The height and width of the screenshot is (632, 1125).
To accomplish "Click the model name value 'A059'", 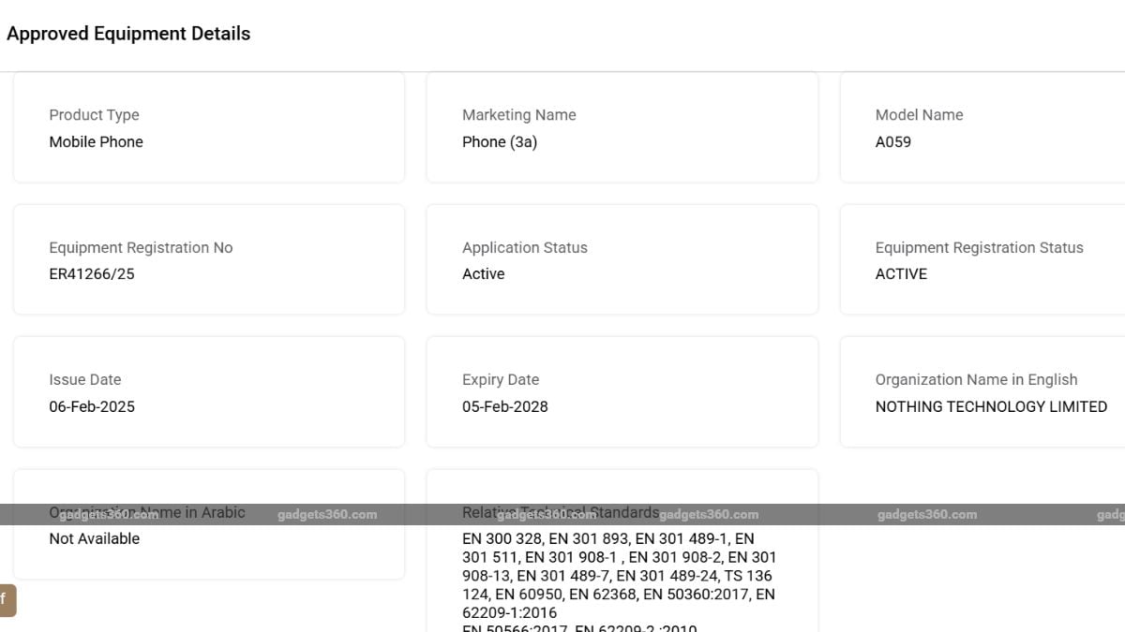I will click(892, 142).
